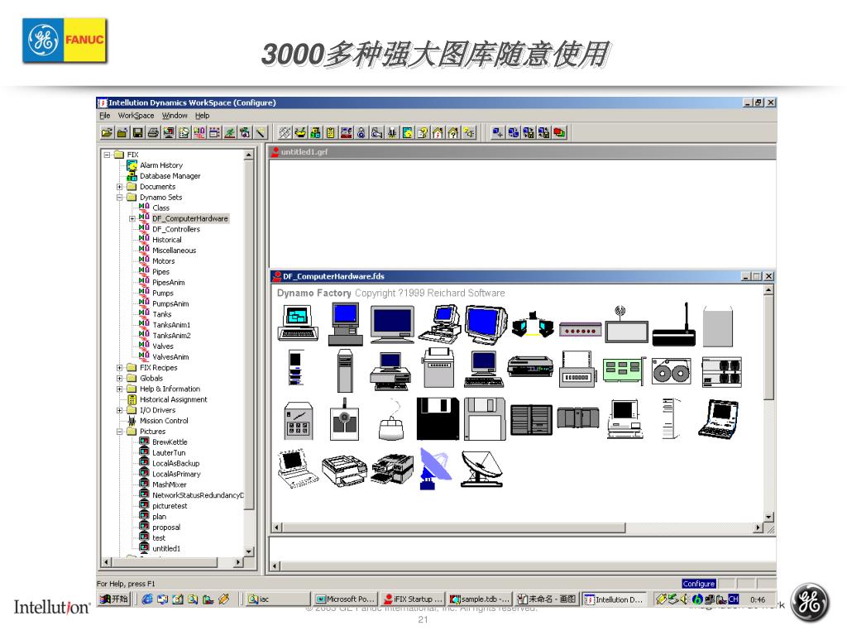
Task: Click the open-folder icon in the toolbar
Action: click(107, 132)
